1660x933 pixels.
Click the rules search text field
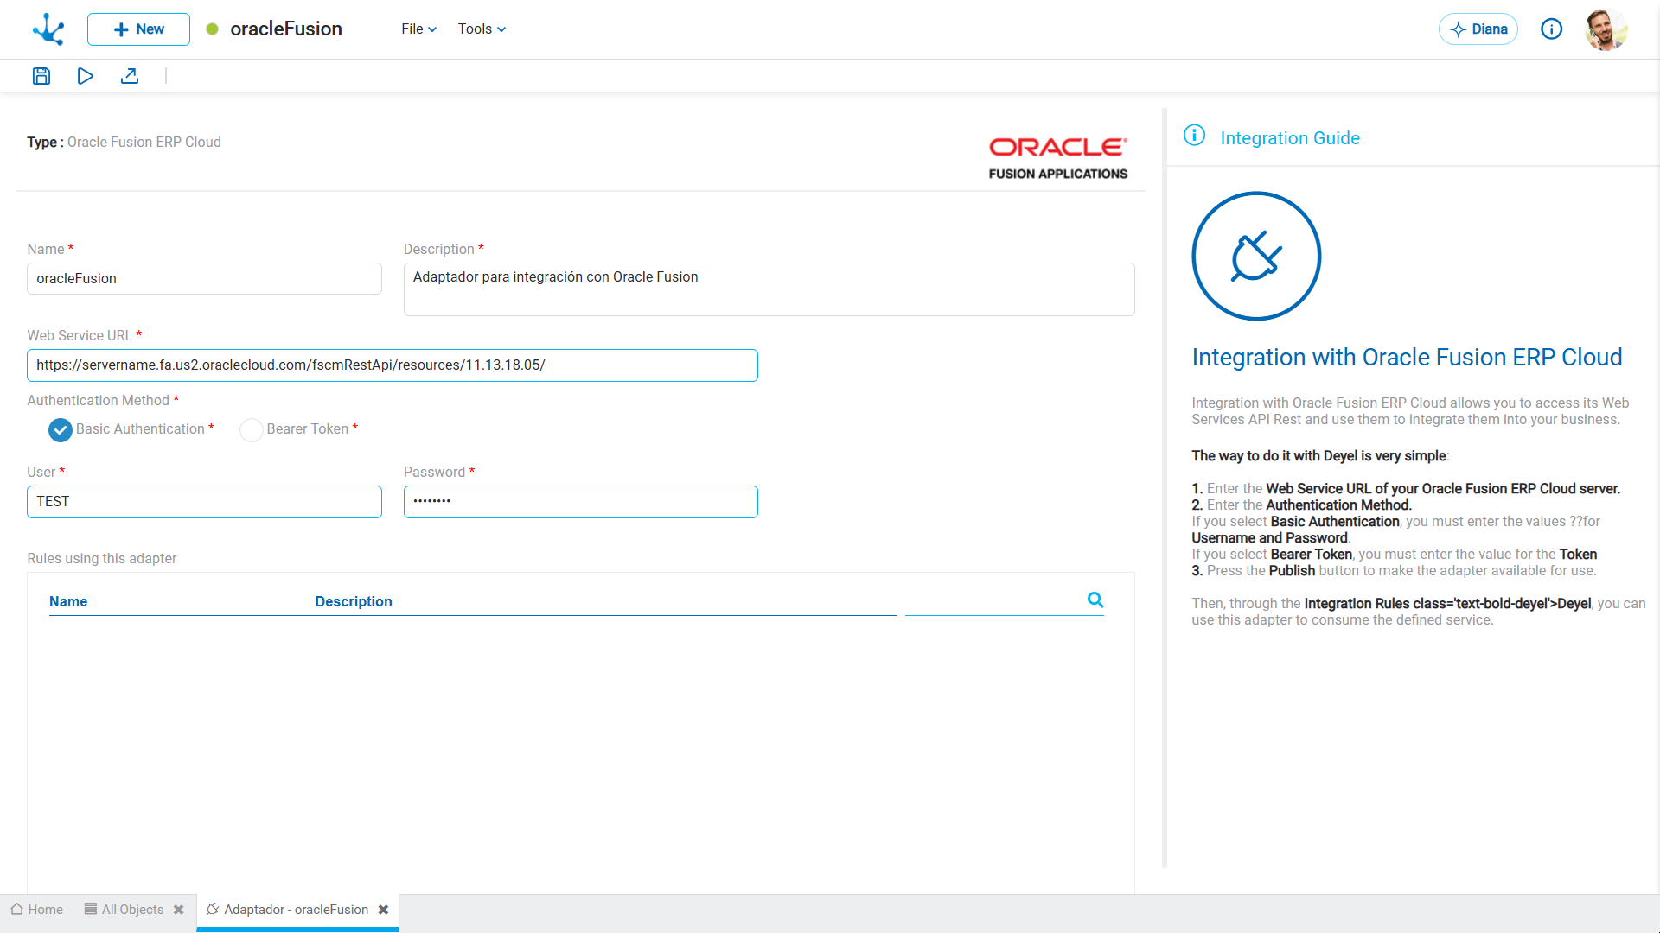(994, 600)
